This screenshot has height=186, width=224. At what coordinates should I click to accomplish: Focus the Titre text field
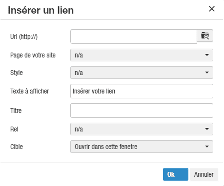142,111
